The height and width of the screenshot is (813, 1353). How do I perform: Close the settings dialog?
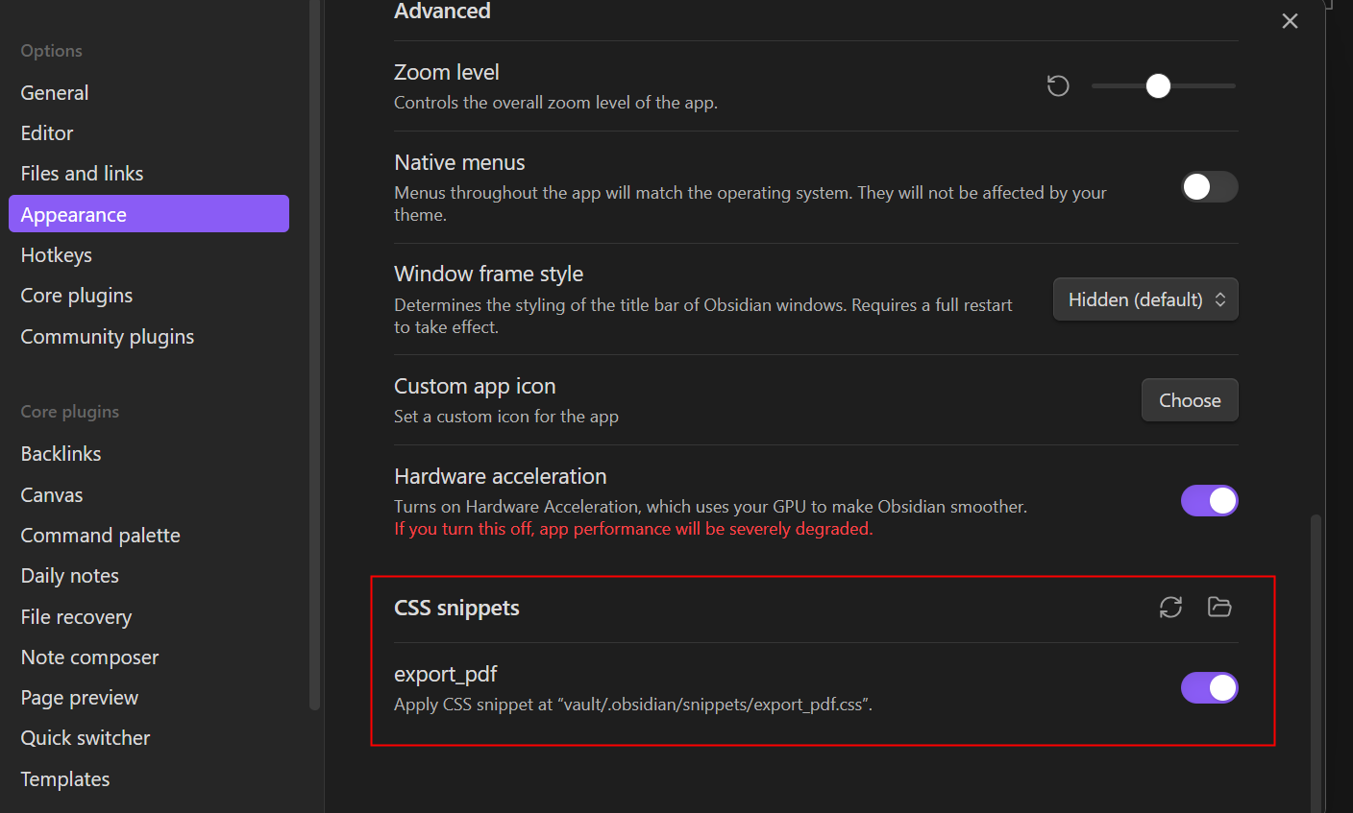click(1290, 21)
